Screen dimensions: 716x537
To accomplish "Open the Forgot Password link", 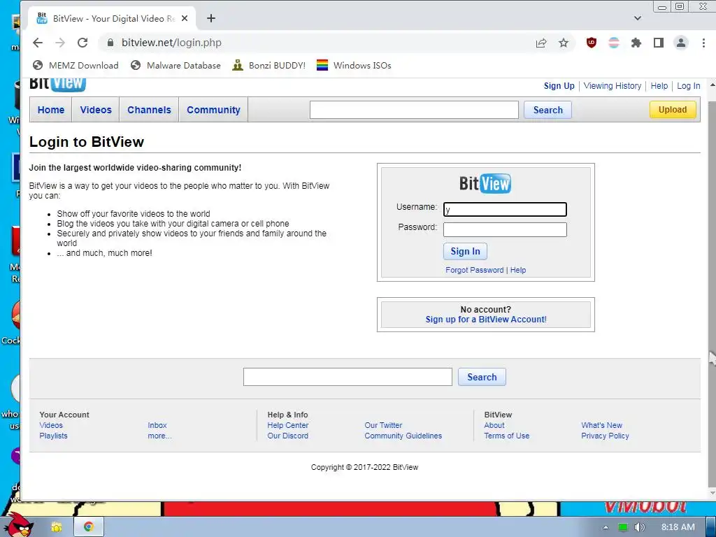I will (475, 270).
